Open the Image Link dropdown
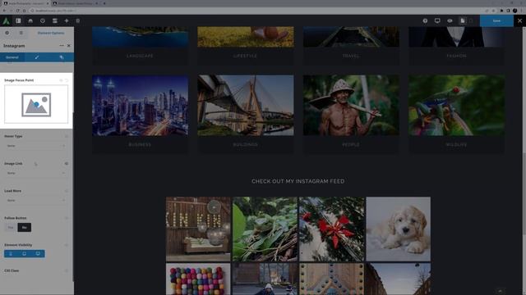The width and height of the screenshot is (526, 295). (x=36, y=173)
